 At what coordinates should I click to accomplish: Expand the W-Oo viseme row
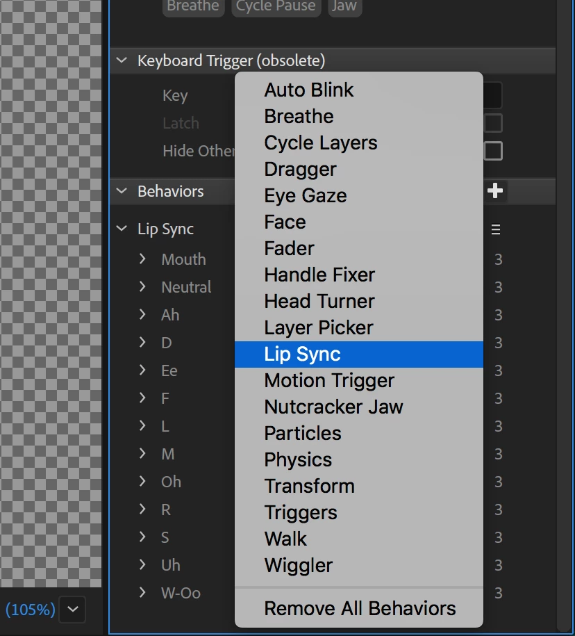[x=142, y=592]
